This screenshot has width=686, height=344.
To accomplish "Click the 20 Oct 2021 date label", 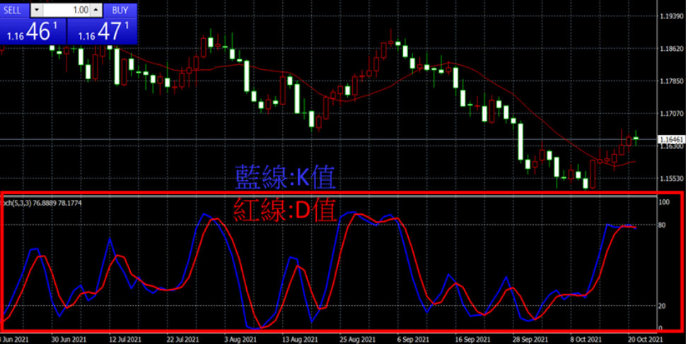I will click(645, 339).
